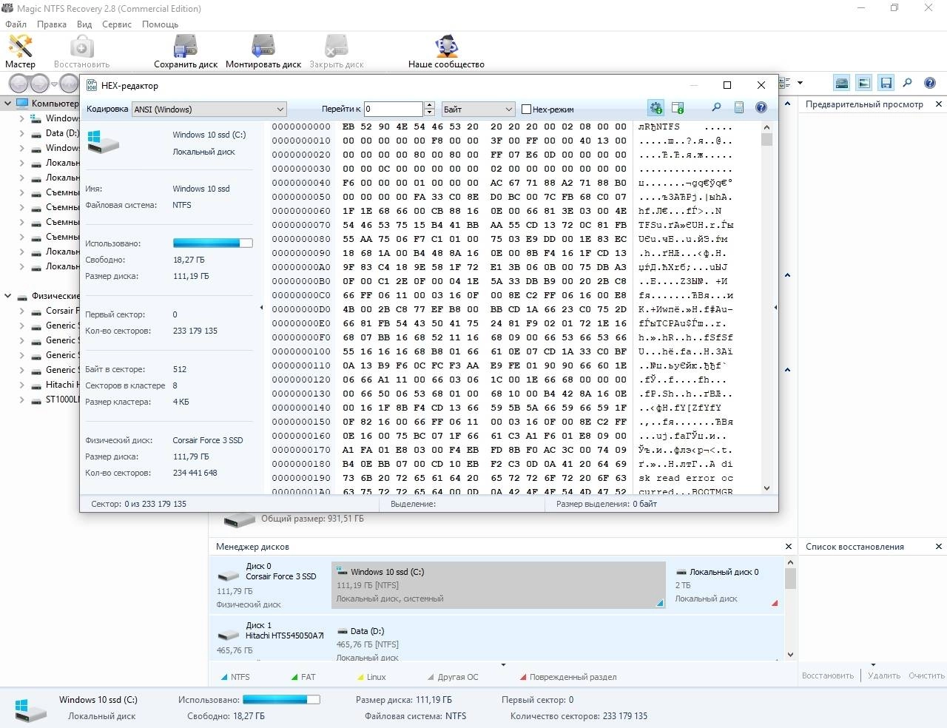Click the Перейти к offset input field
The width and height of the screenshot is (947, 728).
393,109
